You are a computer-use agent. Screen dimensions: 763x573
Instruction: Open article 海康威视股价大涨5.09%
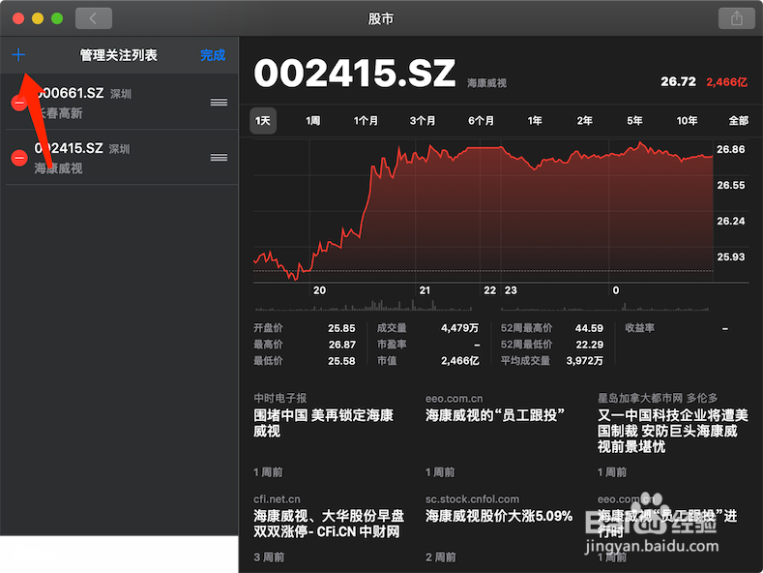coord(499,516)
